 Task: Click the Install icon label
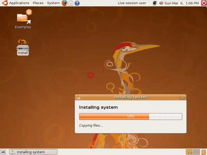[23, 53]
